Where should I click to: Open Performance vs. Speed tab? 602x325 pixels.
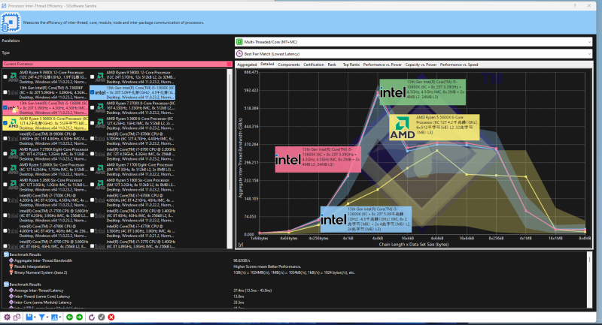click(459, 65)
